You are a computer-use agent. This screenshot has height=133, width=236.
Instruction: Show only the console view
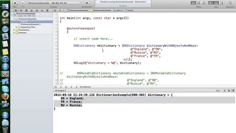click(x=233, y=91)
